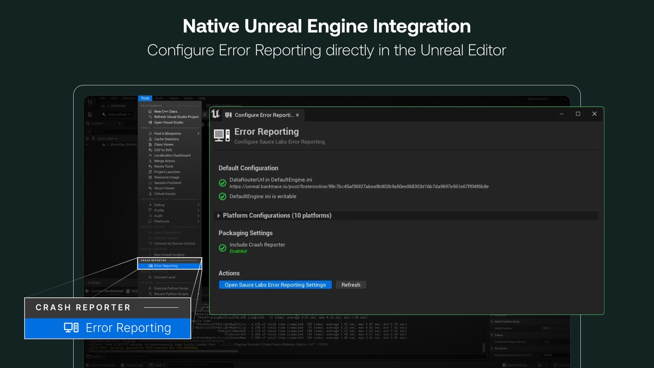Open Resource Usage tool

[170, 177]
